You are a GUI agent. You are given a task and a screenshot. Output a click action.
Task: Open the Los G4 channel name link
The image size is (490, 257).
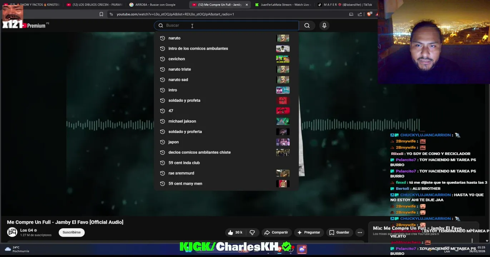26,230
